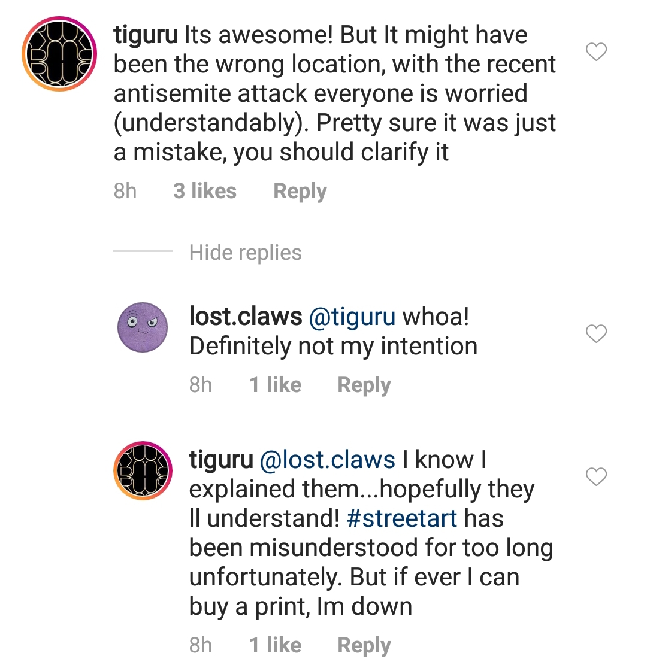The width and height of the screenshot is (647, 668).
Task: Open tiguru username on the top comment
Action: tap(146, 35)
